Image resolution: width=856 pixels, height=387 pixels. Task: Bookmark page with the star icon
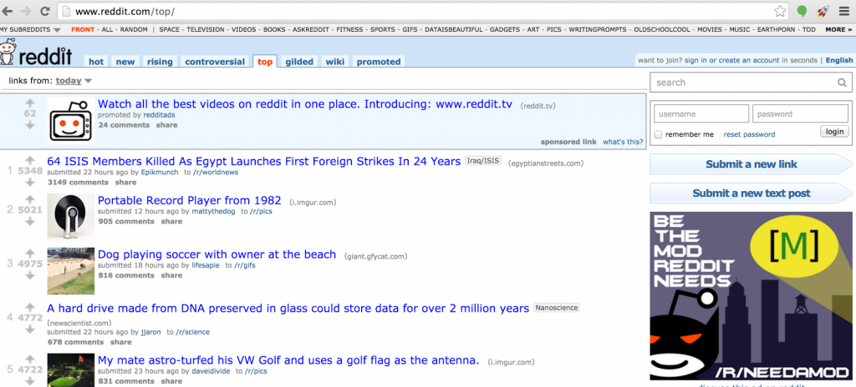click(780, 12)
